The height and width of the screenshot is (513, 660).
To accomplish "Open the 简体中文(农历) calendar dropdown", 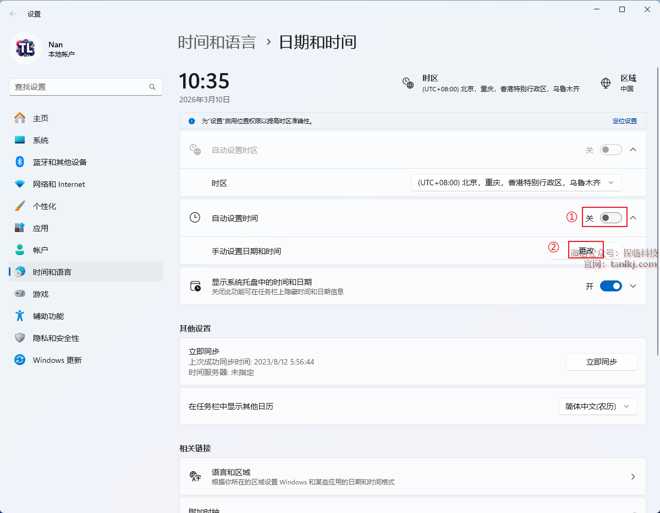I will [x=597, y=406].
